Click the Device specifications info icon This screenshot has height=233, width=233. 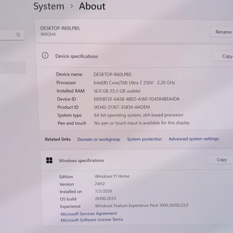click(45, 55)
